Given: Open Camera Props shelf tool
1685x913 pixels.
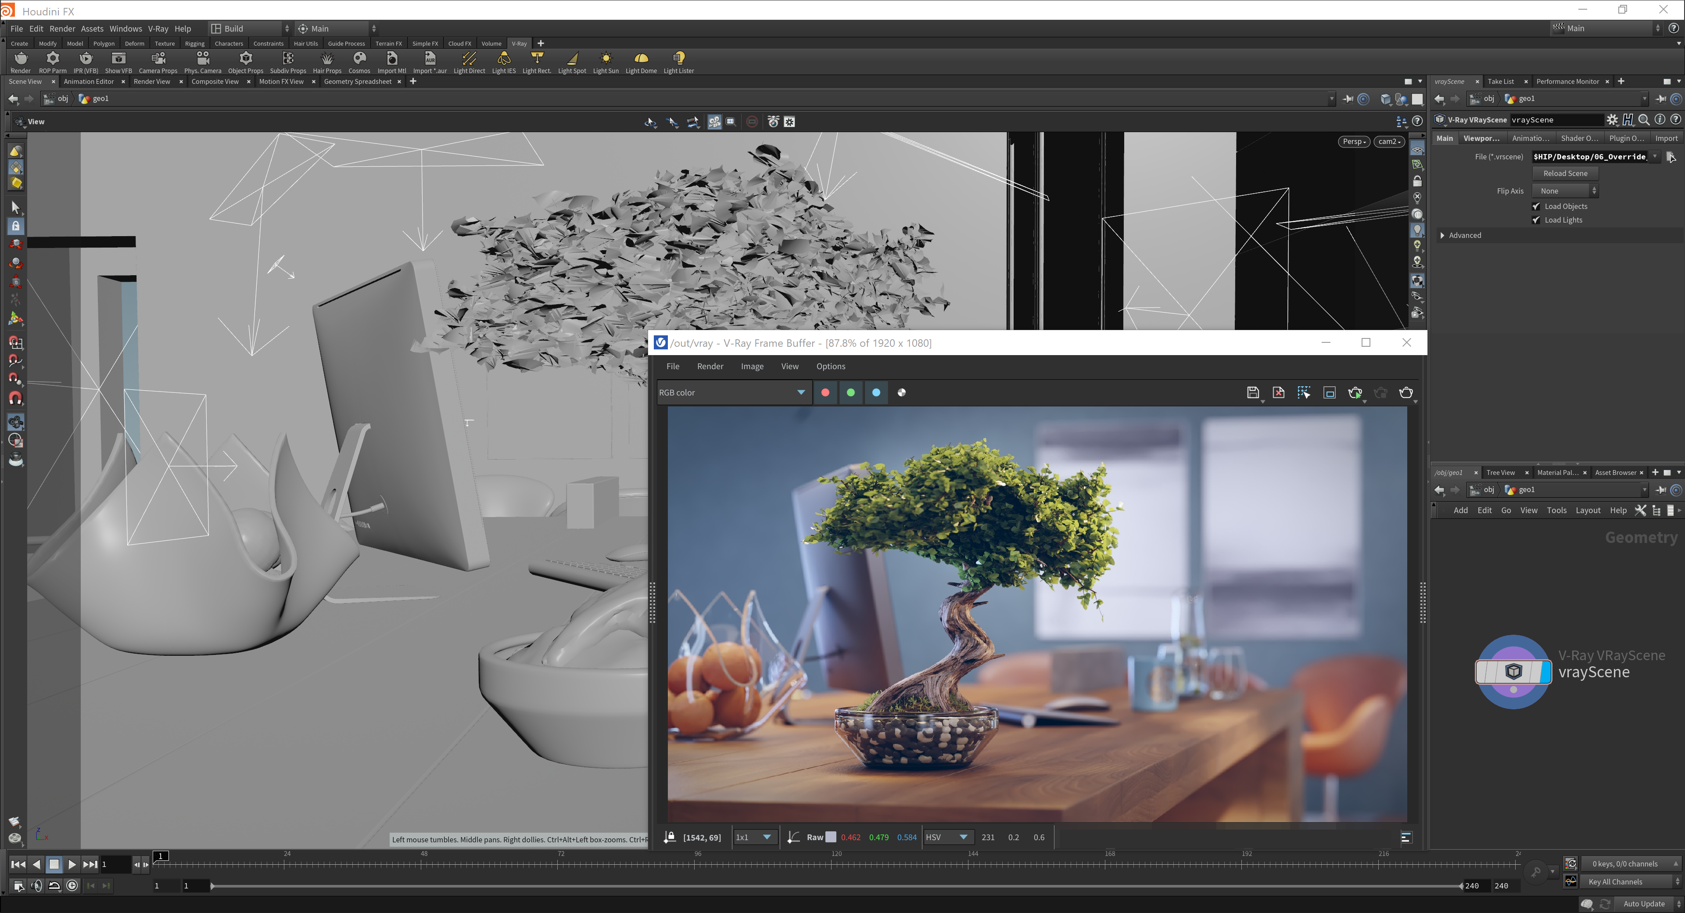Looking at the screenshot, I should (158, 62).
